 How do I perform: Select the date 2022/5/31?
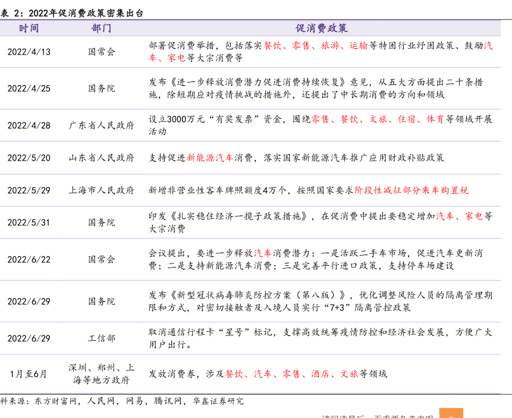point(29,222)
